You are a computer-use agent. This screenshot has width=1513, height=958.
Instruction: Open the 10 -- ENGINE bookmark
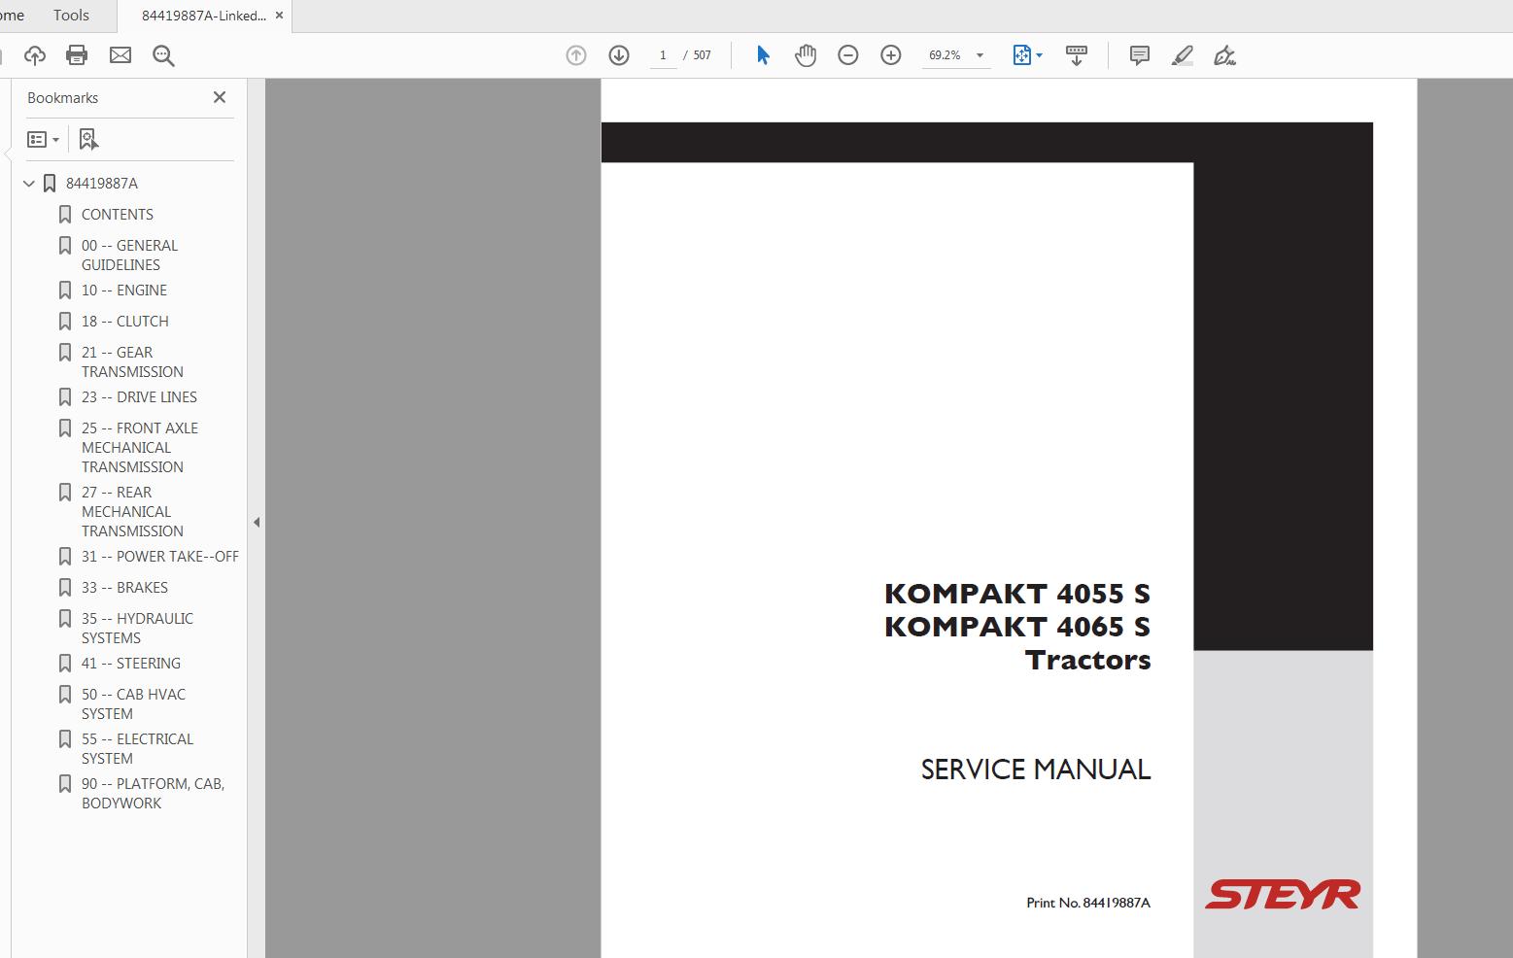click(124, 291)
